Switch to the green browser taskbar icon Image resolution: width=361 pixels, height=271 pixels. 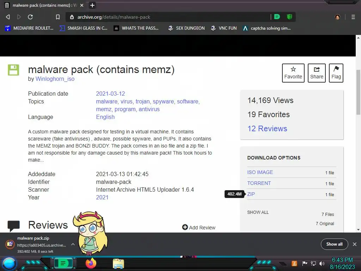click(x=63, y=263)
